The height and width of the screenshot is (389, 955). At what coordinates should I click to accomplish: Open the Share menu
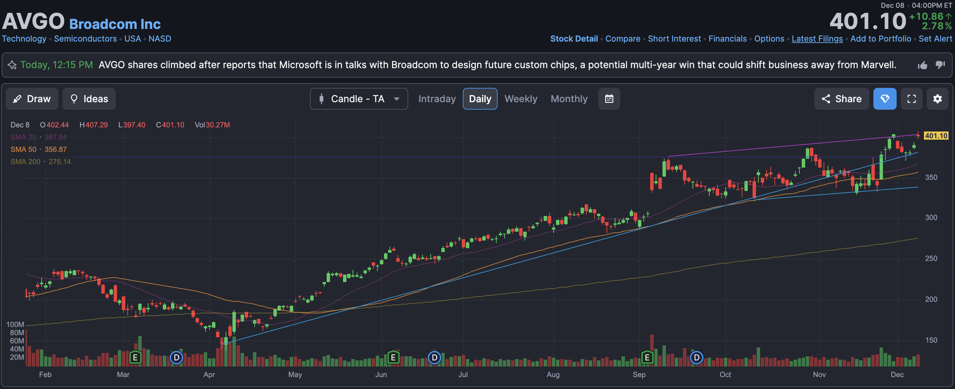[841, 99]
